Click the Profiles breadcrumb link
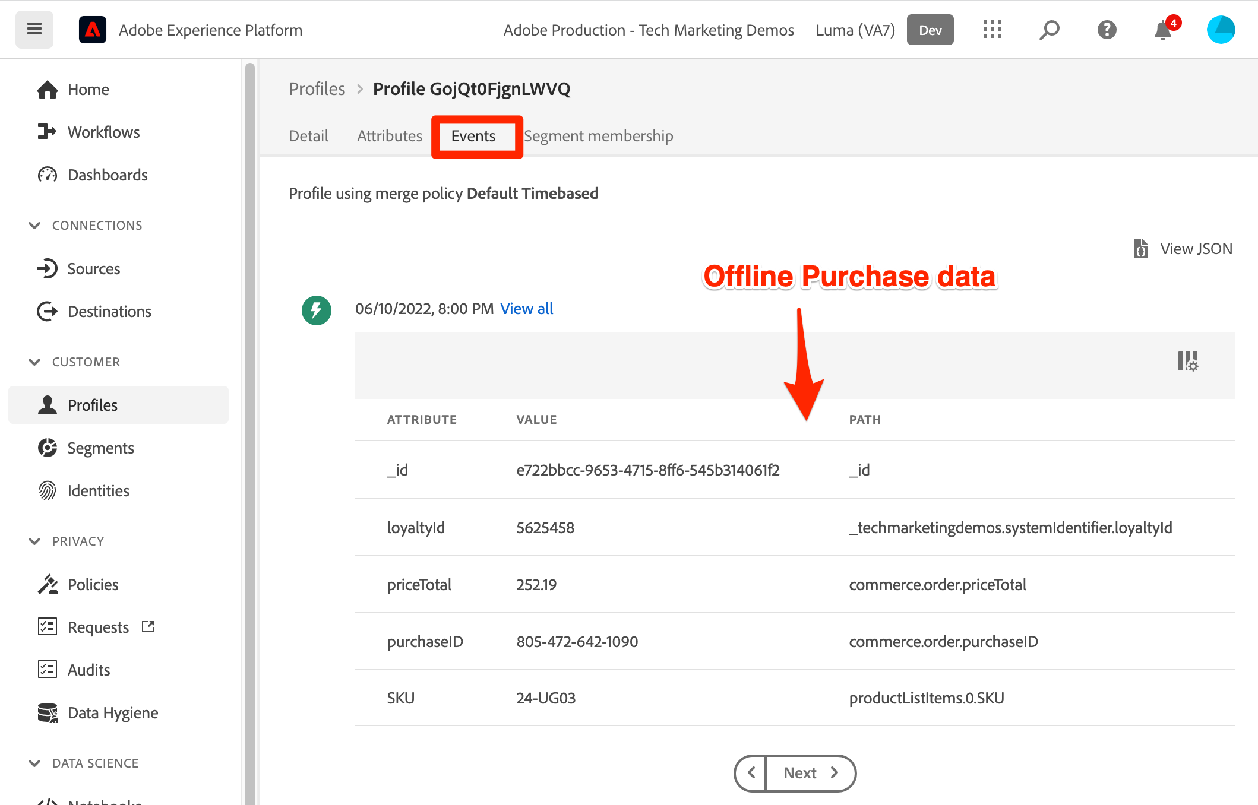1258x805 pixels. coord(317,89)
